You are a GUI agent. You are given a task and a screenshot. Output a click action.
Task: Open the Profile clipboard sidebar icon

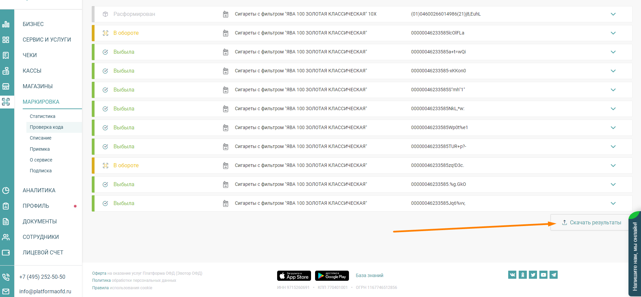click(6, 206)
